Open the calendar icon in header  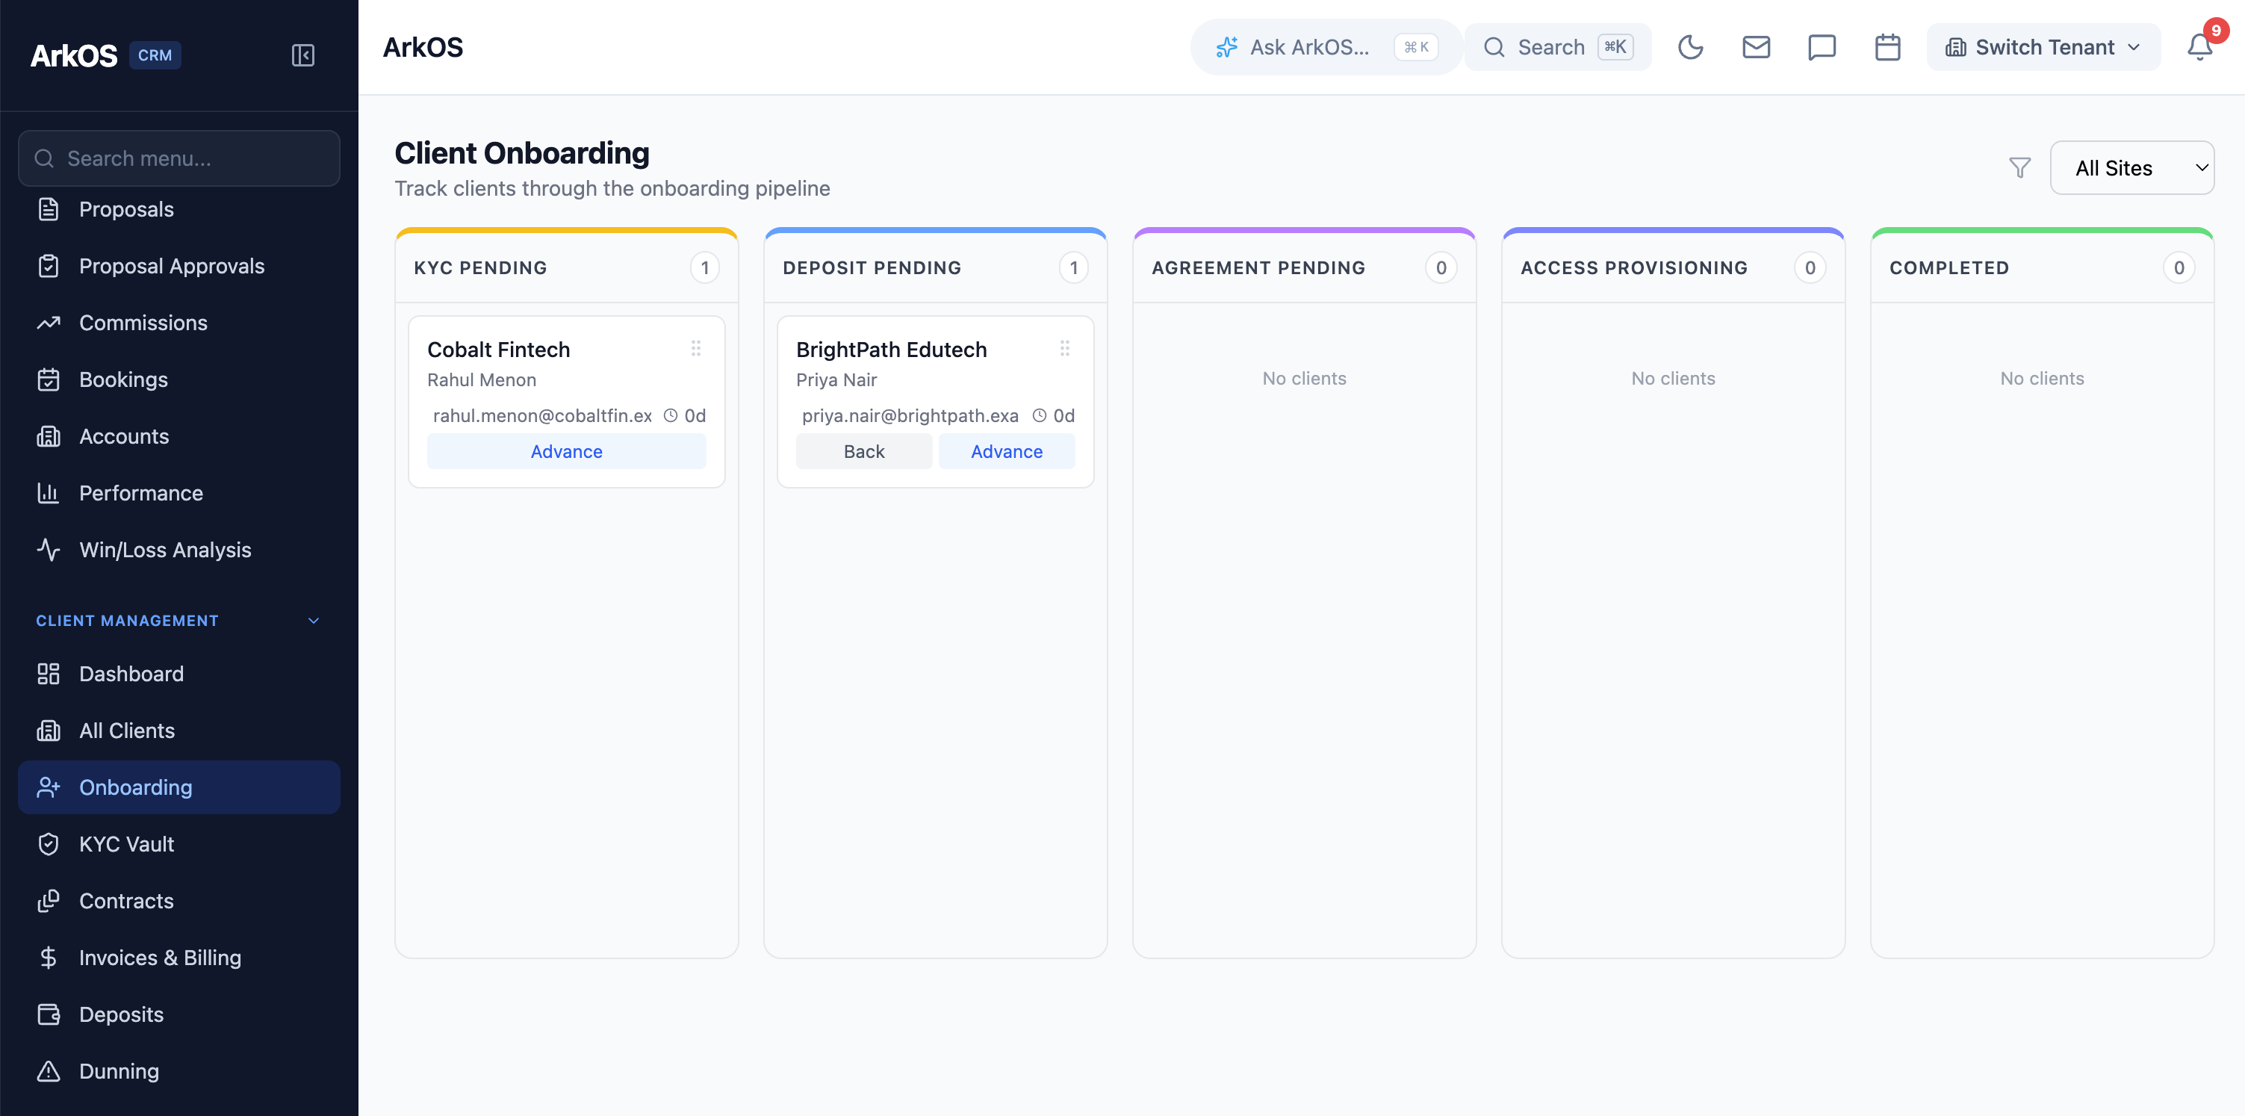1887,47
